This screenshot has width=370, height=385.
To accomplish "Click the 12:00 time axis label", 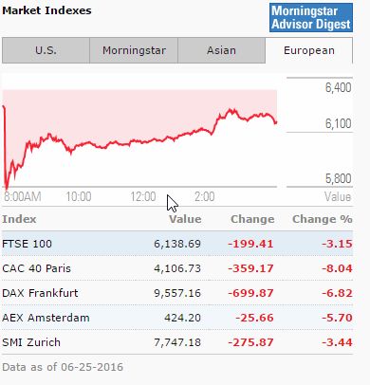I will 143,196.
